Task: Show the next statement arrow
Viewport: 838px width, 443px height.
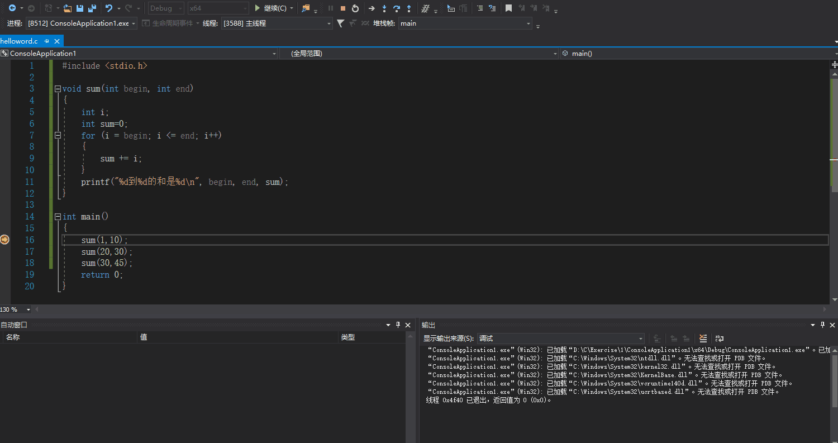Action: 372,8
